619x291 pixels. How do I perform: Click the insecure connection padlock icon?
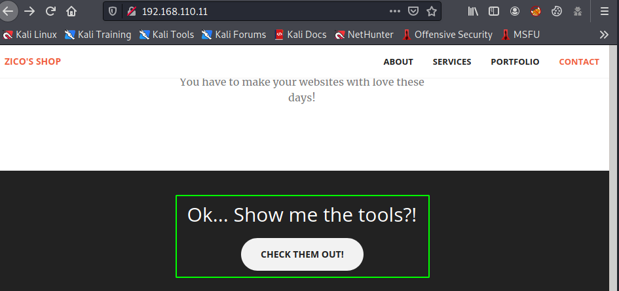pyautogui.click(x=130, y=11)
